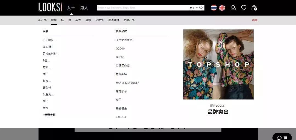Open the 裙子 category link
The image size is (296, 140).
point(45,101)
